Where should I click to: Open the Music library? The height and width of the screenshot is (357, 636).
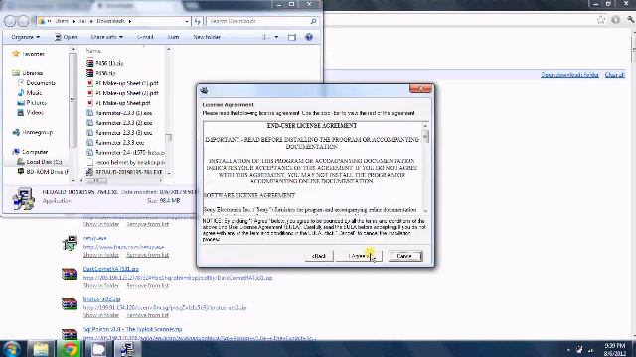click(34, 92)
